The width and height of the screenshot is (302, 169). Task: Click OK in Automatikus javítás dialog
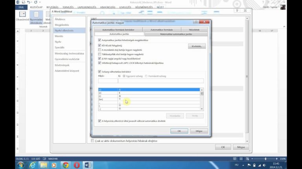(179, 131)
